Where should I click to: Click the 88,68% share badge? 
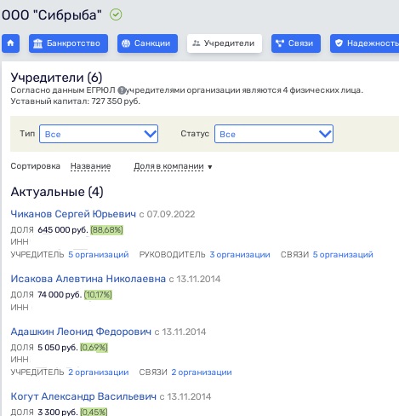pyautogui.click(x=106, y=229)
